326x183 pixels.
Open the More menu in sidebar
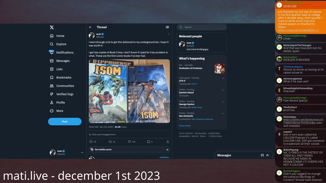tap(57, 111)
